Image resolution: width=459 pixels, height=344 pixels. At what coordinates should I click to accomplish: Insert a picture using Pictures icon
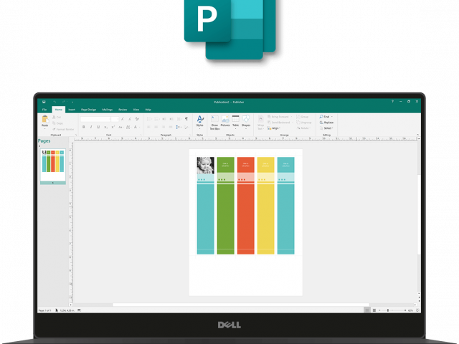(225, 121)
